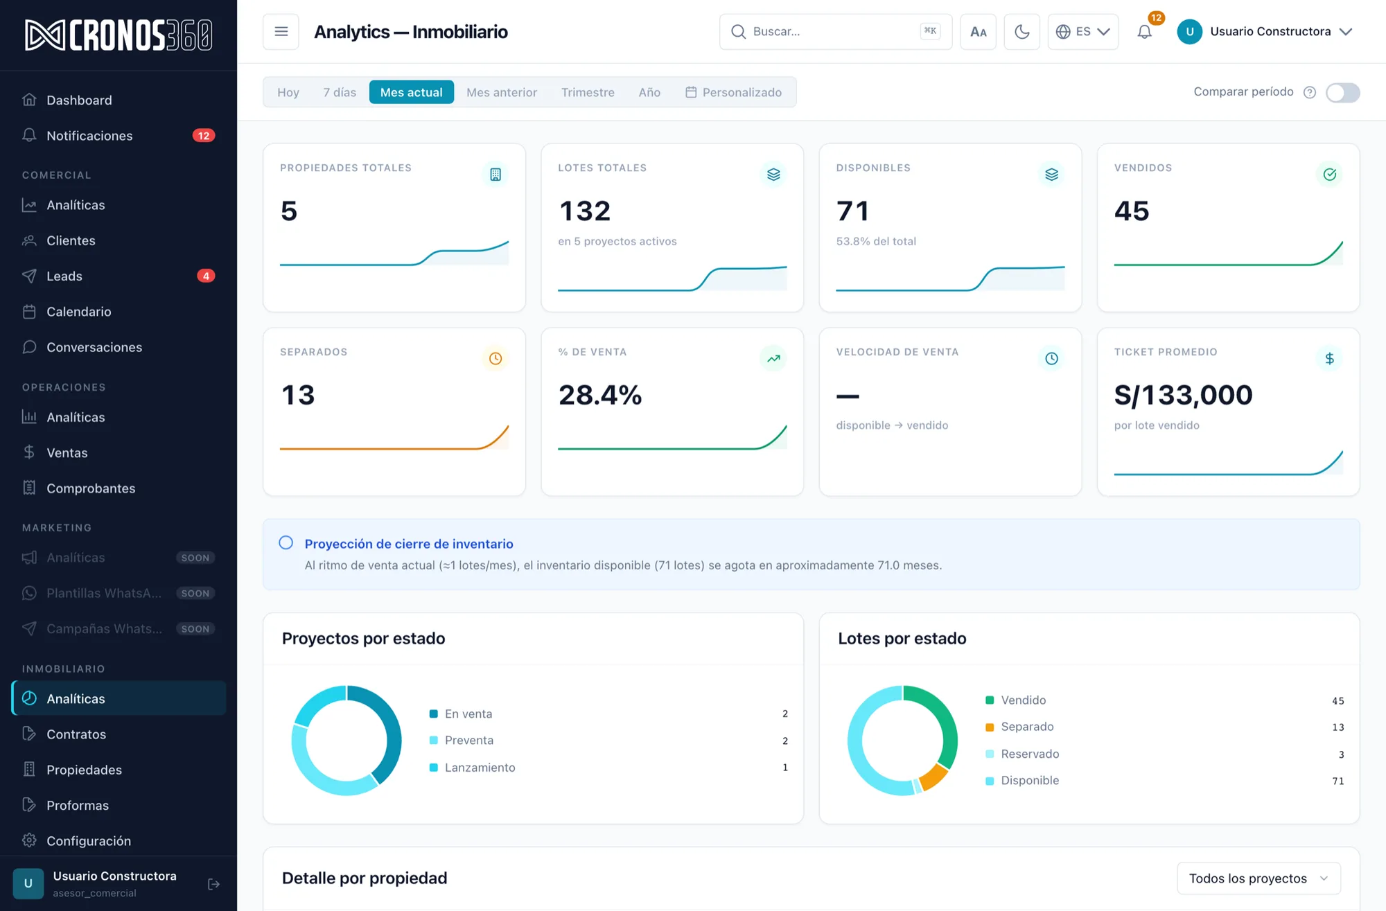
Task: Open the font size (AA) control
Action: (978, 32)
